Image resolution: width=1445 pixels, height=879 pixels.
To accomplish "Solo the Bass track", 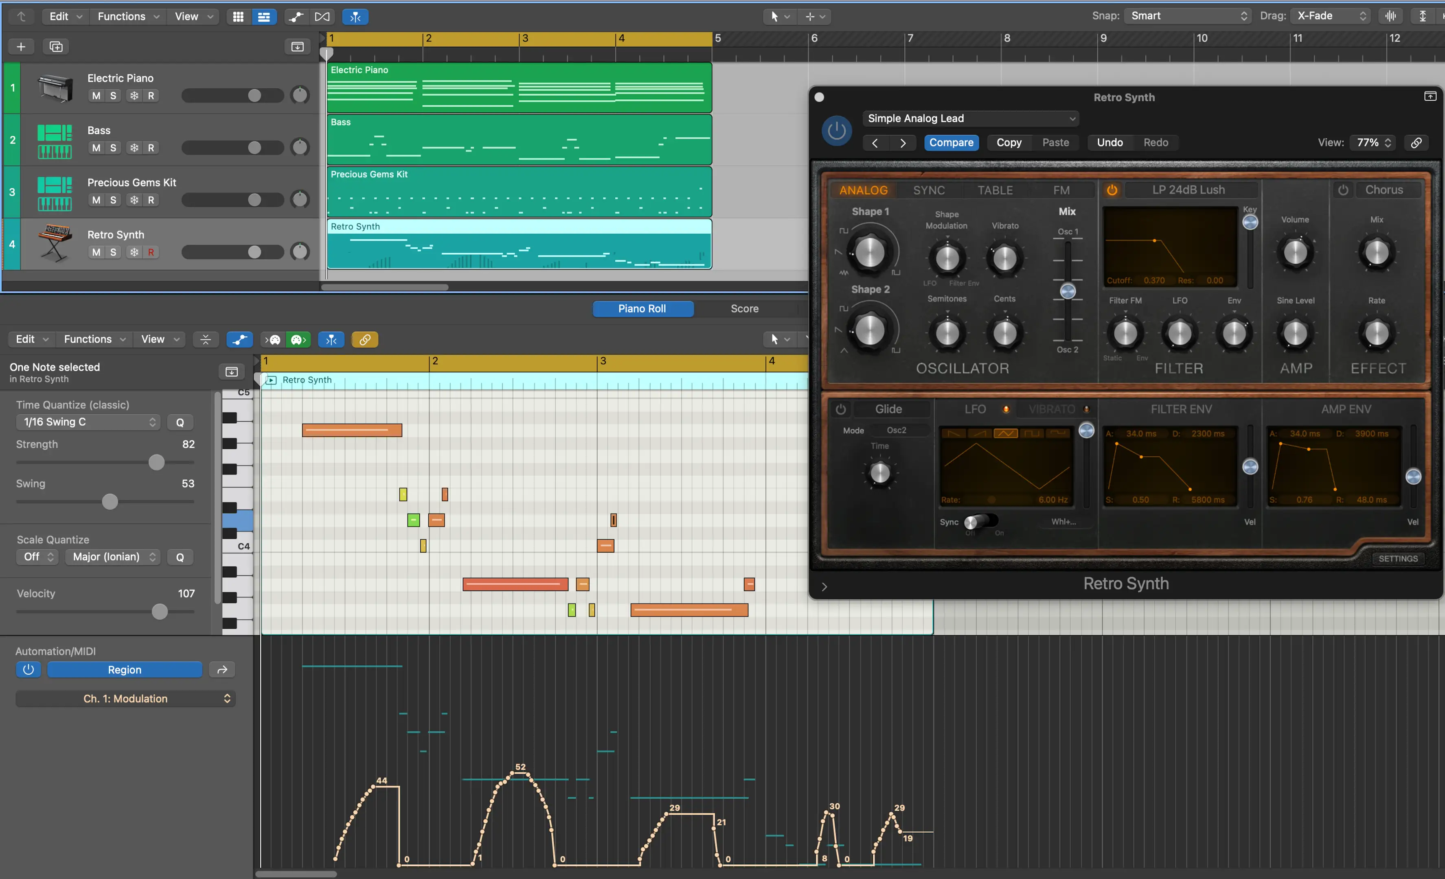I will [113, 148].
